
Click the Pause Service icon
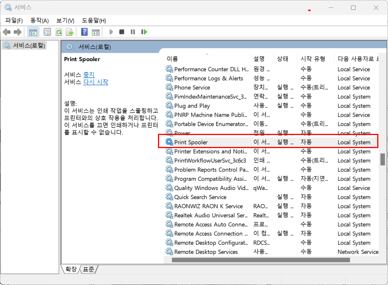click(x=133, y=32)
